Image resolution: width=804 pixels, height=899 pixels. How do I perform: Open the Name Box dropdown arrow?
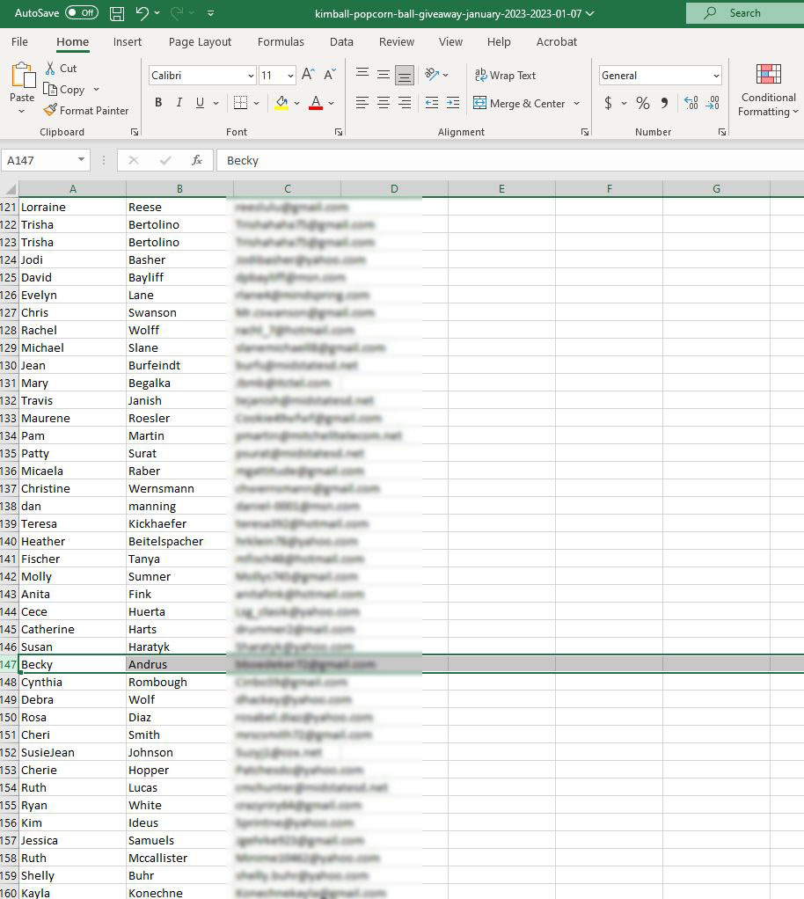(x=82, y=160)
